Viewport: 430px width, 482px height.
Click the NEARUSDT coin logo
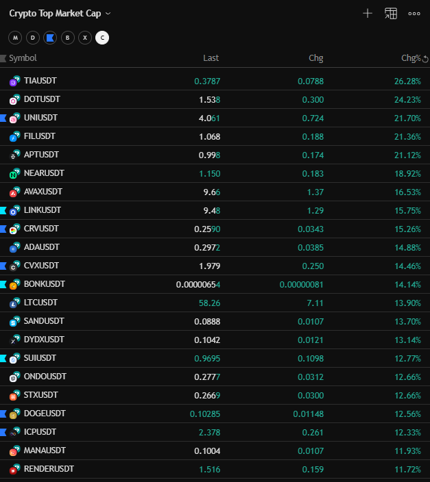(14, 173)
